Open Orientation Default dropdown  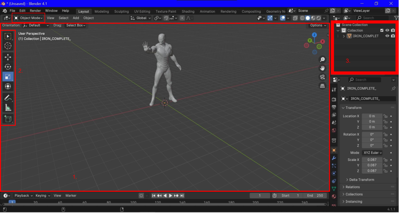[36, 25]
